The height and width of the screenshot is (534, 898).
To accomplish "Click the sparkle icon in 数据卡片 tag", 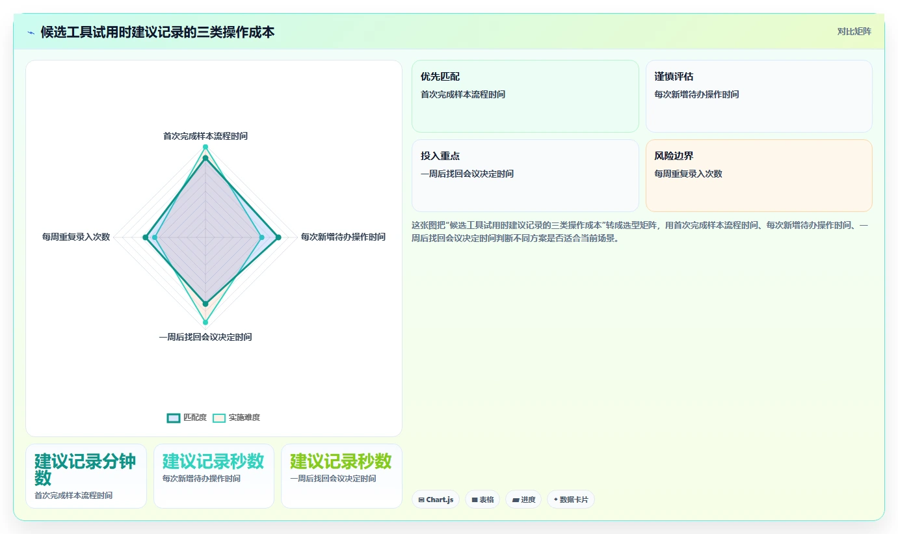I will coord(555,500).
